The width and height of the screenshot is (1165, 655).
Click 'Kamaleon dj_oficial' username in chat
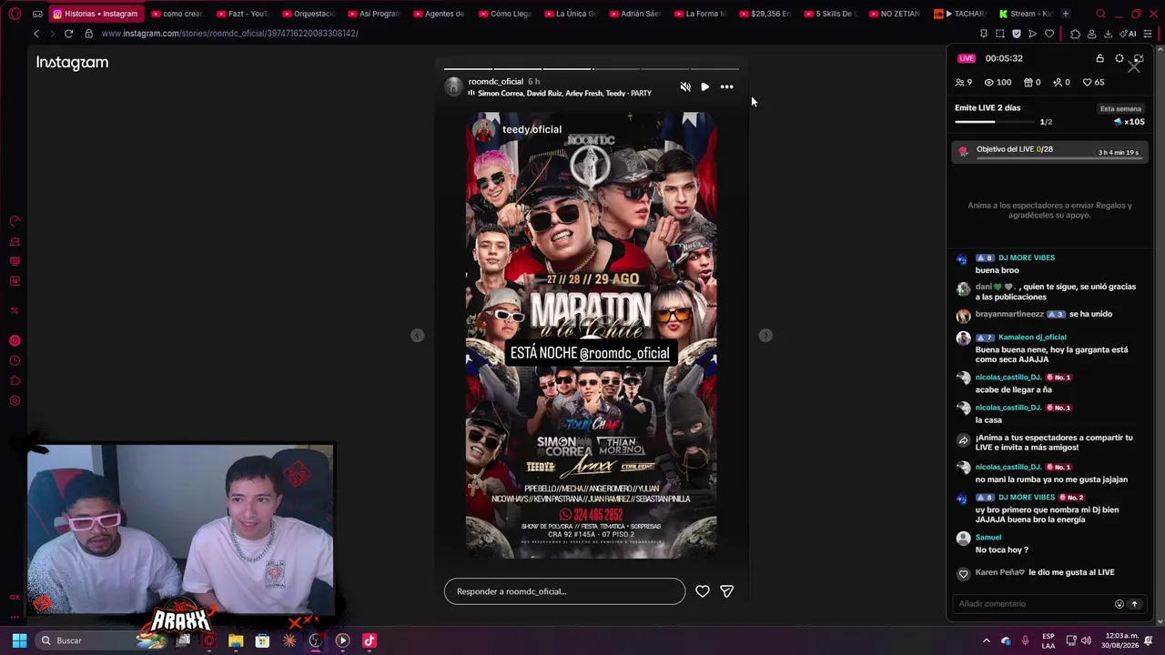coord(1032,338)
